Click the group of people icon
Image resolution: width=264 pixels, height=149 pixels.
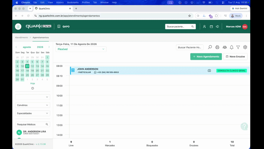(x=225, y=47)
